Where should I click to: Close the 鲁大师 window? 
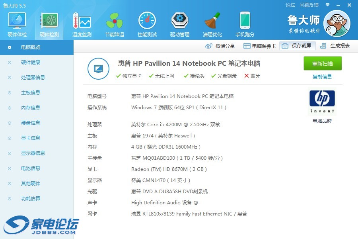(x=349, y=5)
